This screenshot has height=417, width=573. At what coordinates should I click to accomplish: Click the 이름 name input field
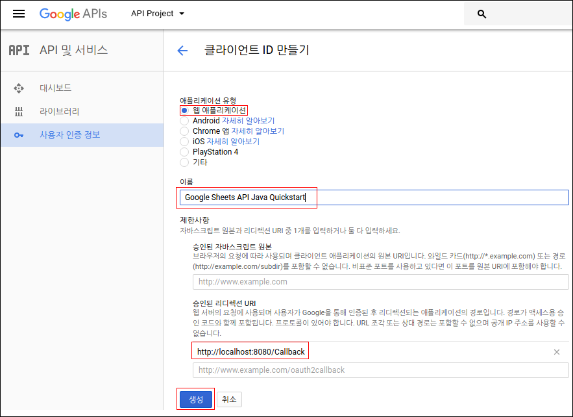(x=374, y=197)
